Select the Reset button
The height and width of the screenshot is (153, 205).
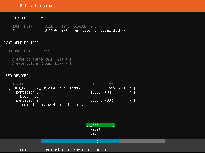pyautogui.click(x=100, y=129)
